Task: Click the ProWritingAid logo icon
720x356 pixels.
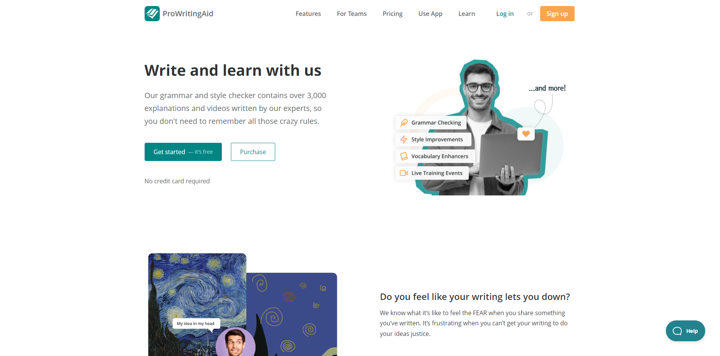Action: pyautogui.click(x=152, y=14)
